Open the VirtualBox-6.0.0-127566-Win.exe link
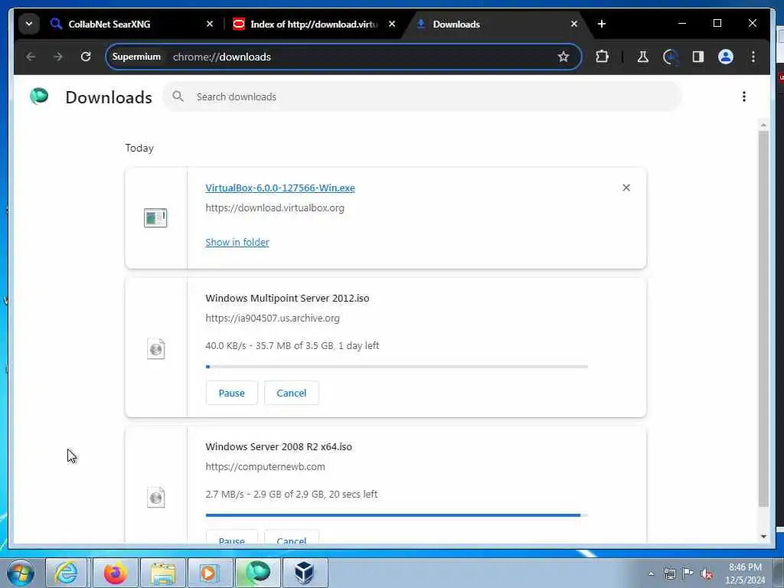Screen dimensions: 784x588 pyautogui.click(x=280, y=188)
